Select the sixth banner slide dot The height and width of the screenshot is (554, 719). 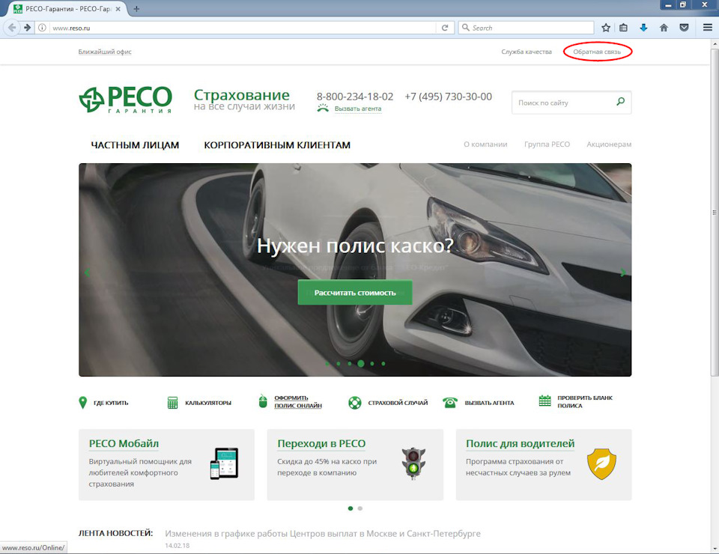coord(383,363)
